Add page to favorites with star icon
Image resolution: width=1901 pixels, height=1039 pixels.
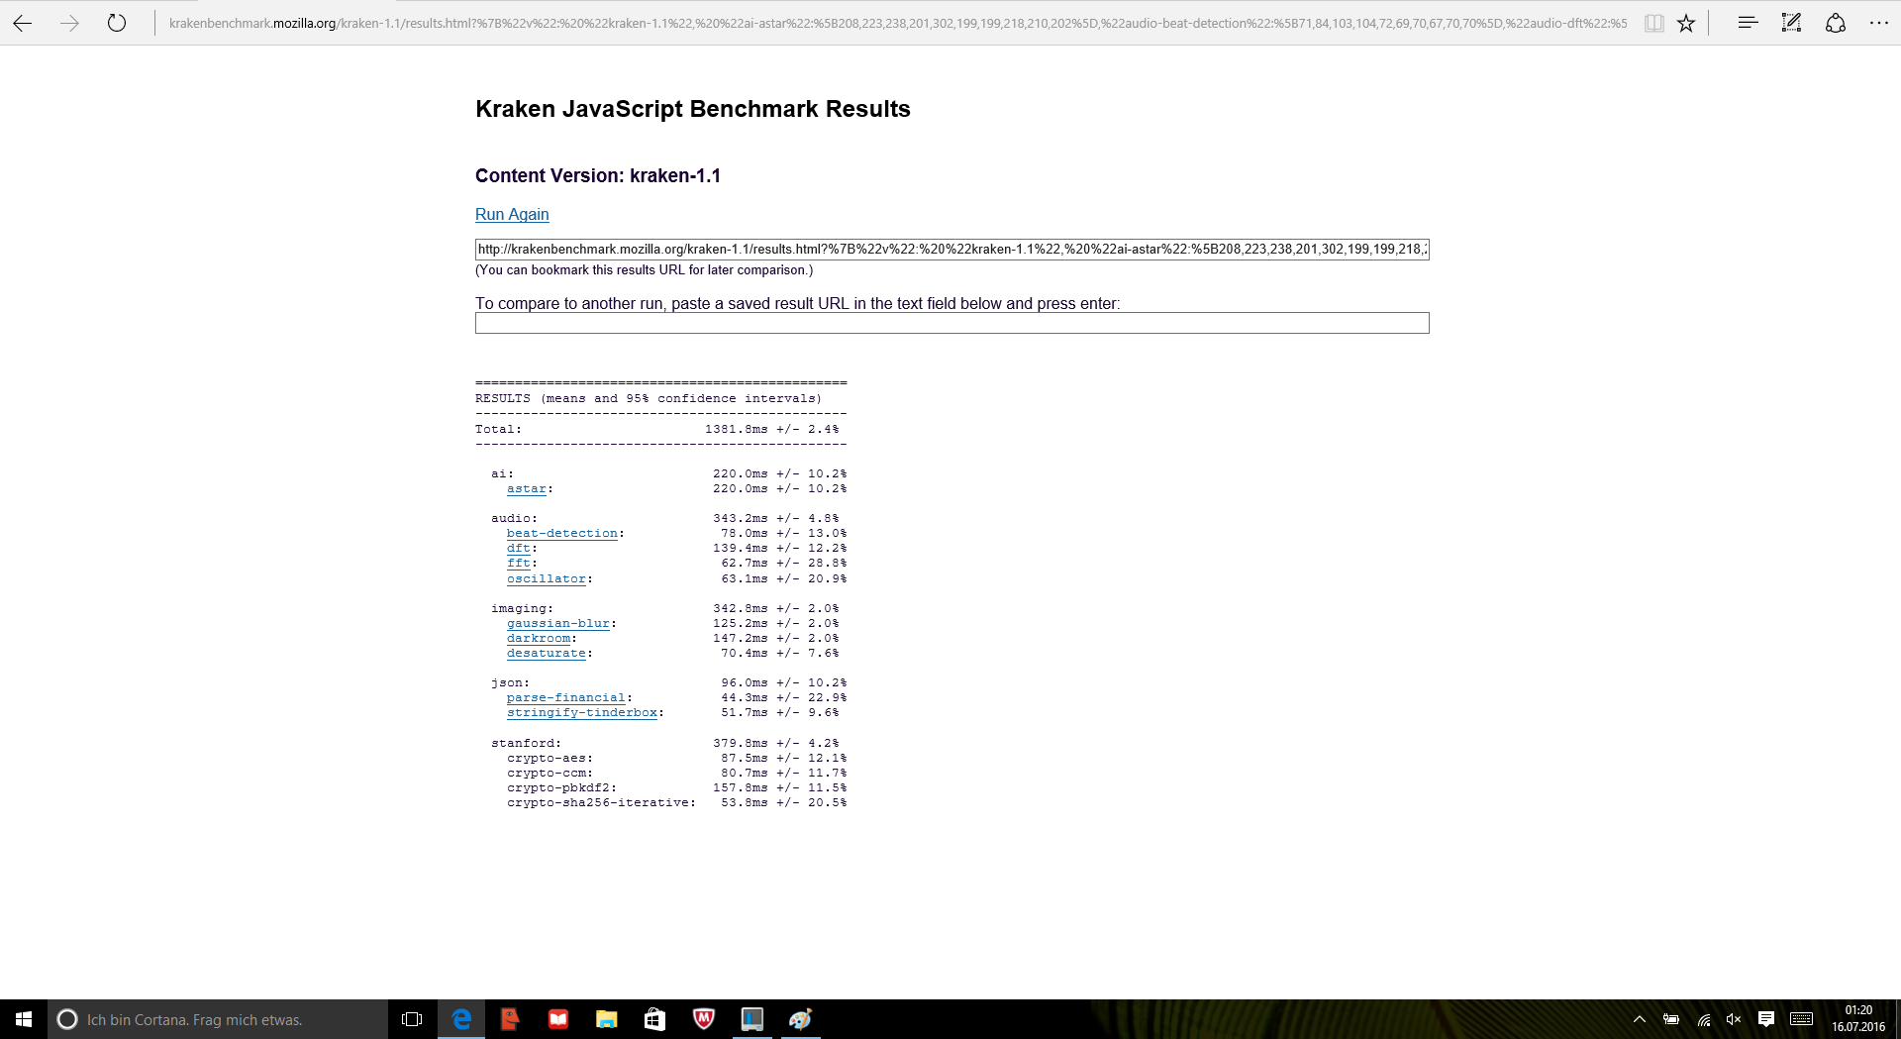(x=1686, y=23)
